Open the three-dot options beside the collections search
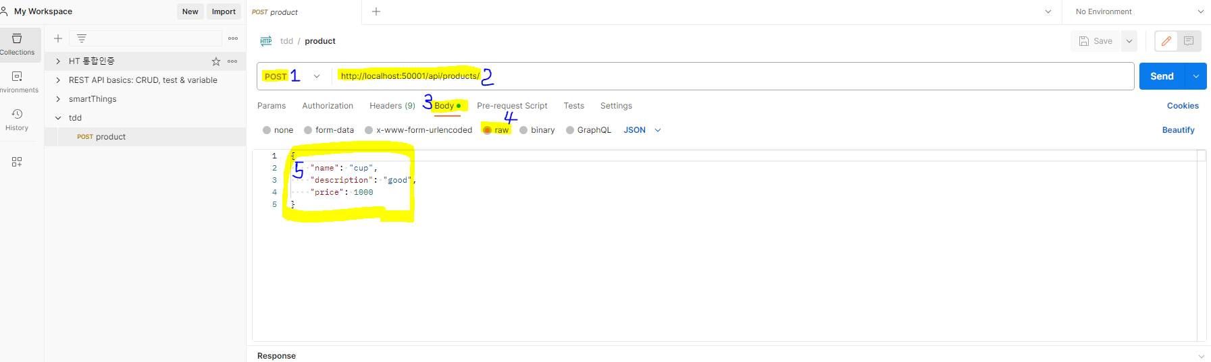 click(233, 38)
